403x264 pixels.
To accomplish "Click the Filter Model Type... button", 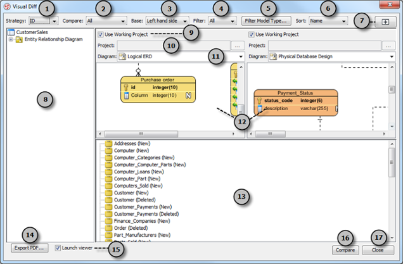I will 266,21.
